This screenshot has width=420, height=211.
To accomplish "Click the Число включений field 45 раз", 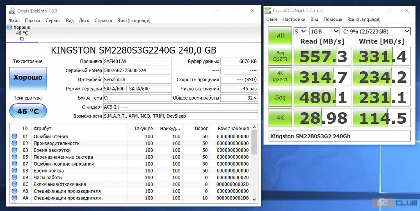I will point(239,89).
